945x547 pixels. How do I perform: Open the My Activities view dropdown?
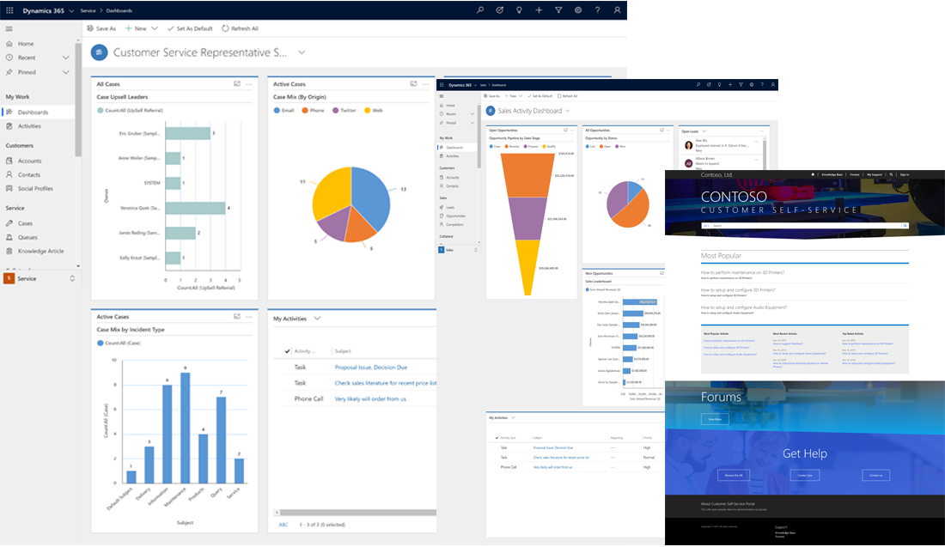[x=318, y=319]
